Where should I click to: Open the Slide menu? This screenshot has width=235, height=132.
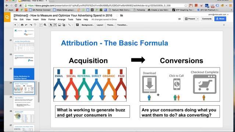click(43, 19)
